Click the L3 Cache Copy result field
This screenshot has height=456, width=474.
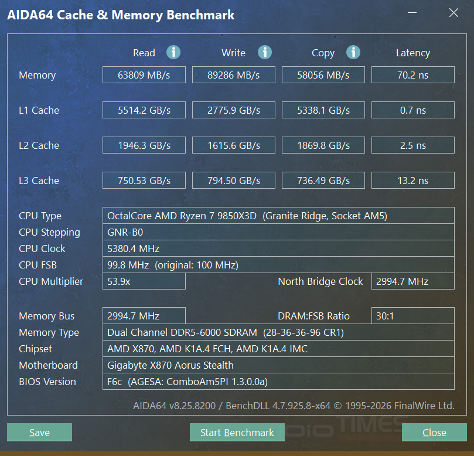(x=323, y=180)
